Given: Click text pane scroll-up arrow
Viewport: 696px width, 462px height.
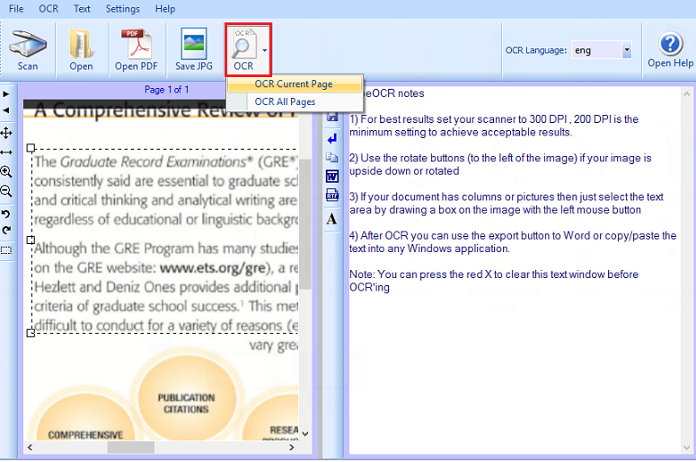Looking at the screenshot, I should (687, 94).
